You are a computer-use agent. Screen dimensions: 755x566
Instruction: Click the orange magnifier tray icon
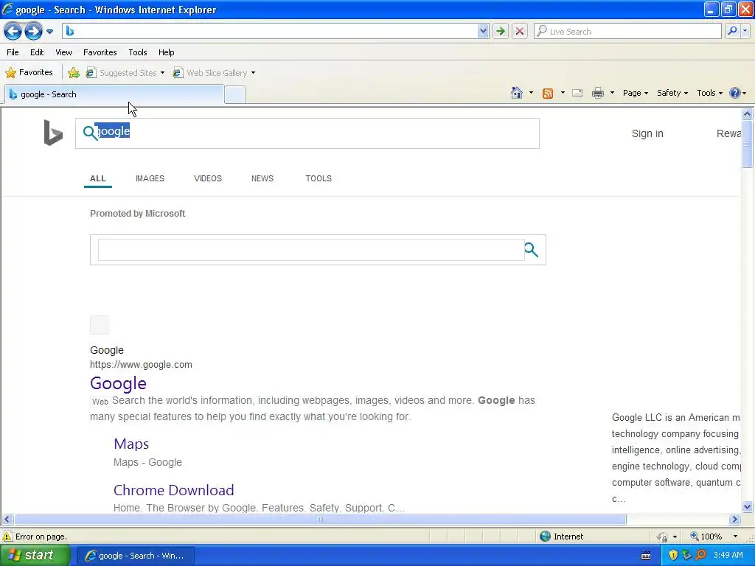pos(700,556)
